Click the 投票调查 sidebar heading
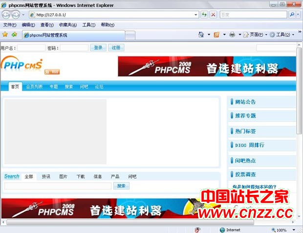303x233 pixels. click(x=245, y=174)
